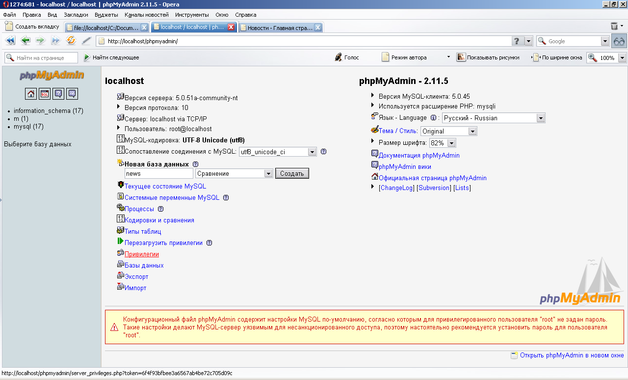Open the Импорт link
Screen dimensions: 628x380
pyautogui.click(x=135, y=288)
